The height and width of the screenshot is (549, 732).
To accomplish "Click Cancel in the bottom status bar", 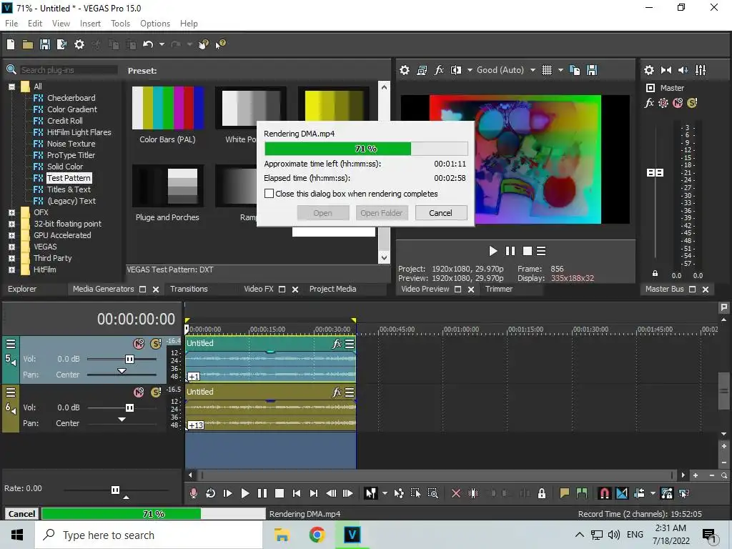I will coord(21,514).
